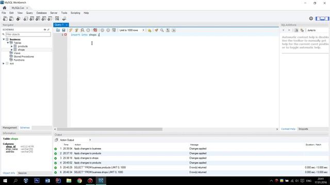Click the create new stored procedure icon
The image size is (330, 185).
pyautogui.click(x=44, y=18)
